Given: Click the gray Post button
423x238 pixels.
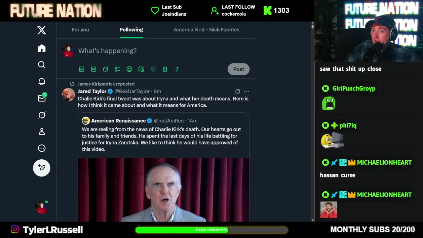Looking at the screenshot, I should [x=239, y=69].
